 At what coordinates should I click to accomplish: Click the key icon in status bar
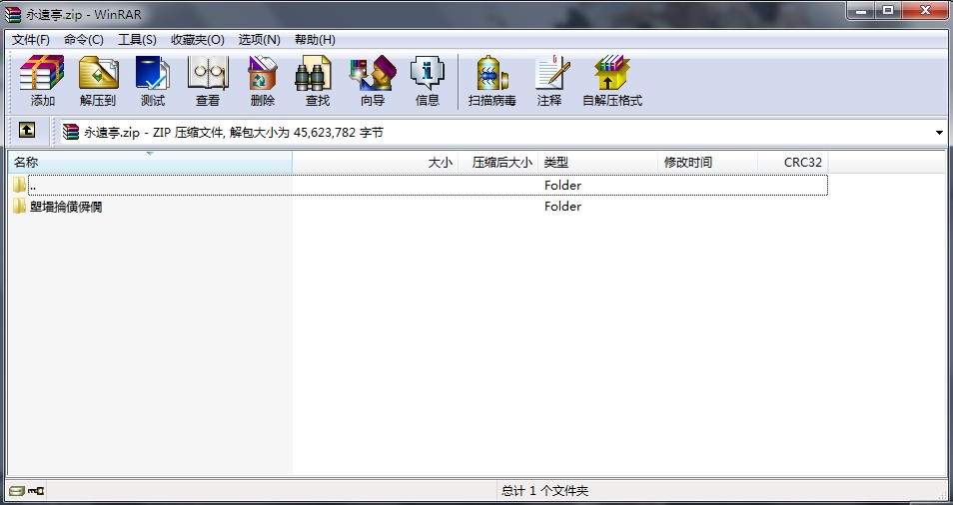pos(36,490)
